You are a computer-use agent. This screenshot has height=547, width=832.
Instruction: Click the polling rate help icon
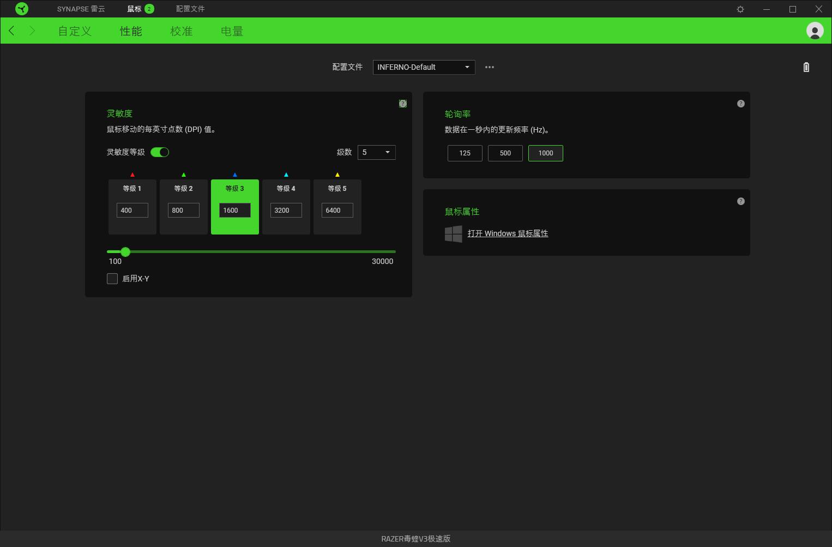(740, 104)
